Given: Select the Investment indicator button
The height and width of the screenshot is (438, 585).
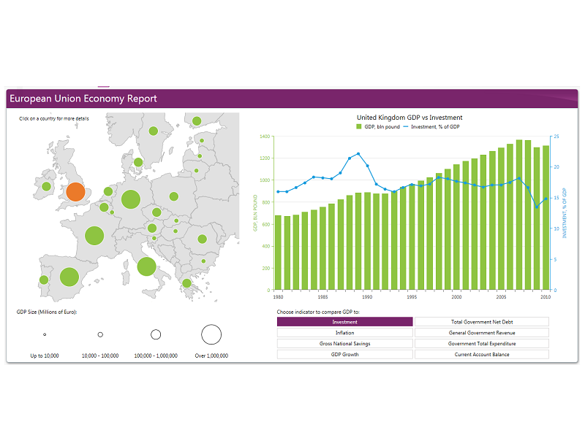Looking at the screenshot, I should [344, 322].
